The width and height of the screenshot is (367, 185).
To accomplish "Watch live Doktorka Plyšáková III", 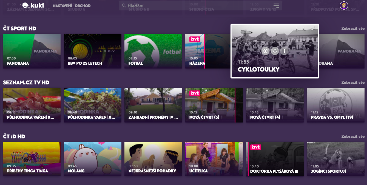I will 275,159.
